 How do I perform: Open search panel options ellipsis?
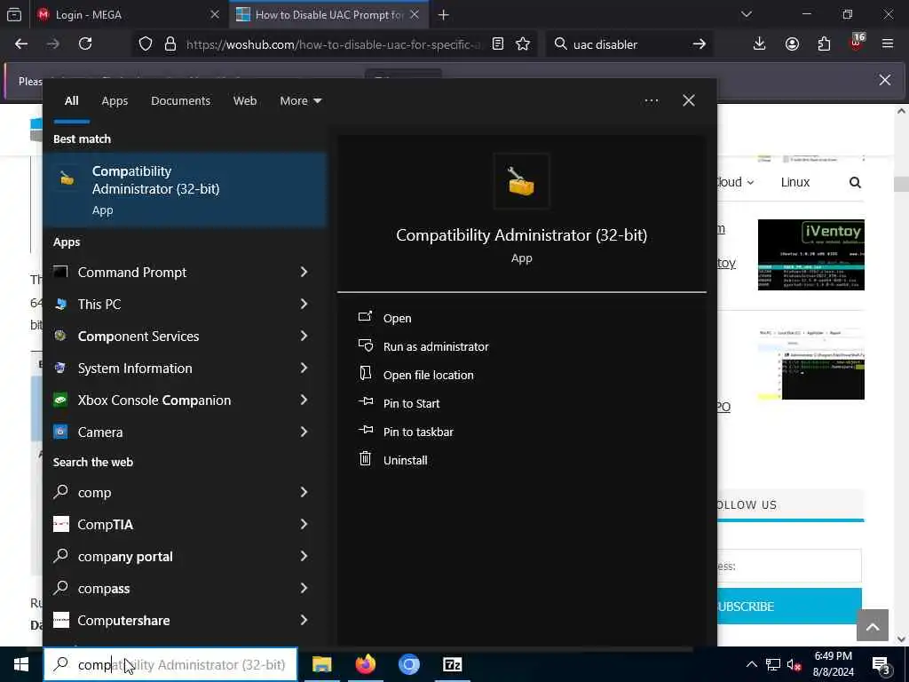[x=651, y=101]
